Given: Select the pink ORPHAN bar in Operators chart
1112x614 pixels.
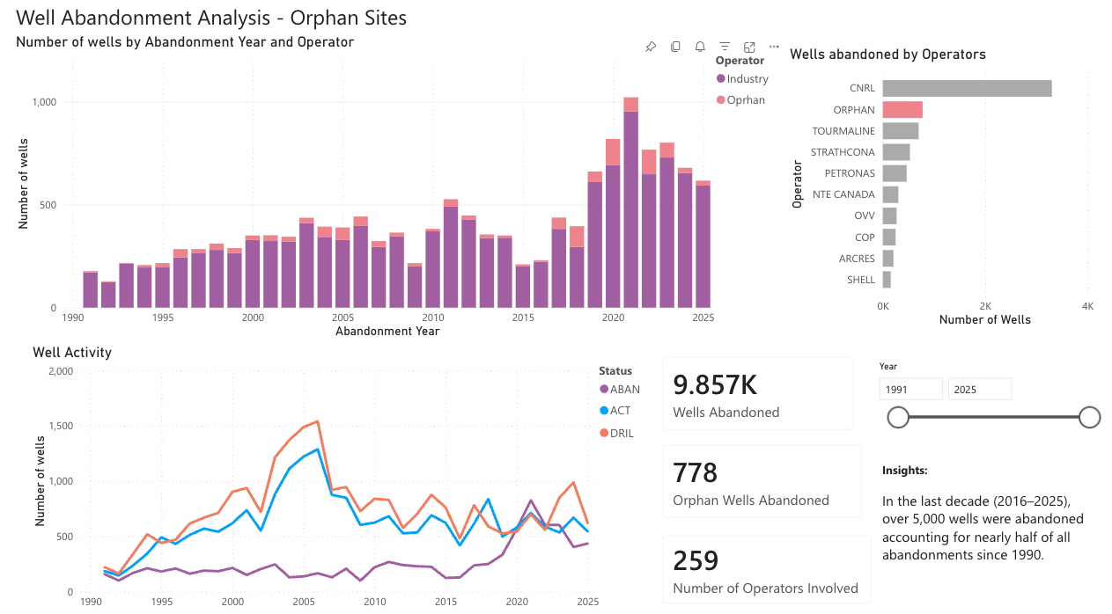Looking at the screenshot, I should click(x=902, y=108).
